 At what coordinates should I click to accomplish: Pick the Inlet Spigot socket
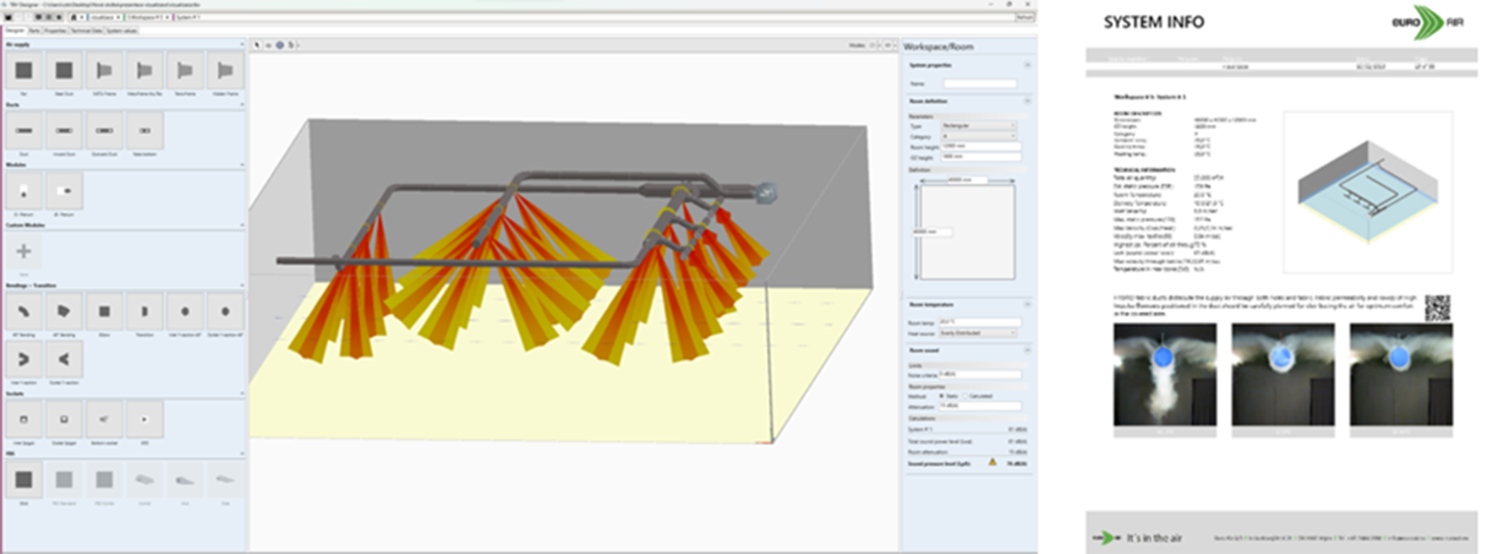tap(24, 420)
